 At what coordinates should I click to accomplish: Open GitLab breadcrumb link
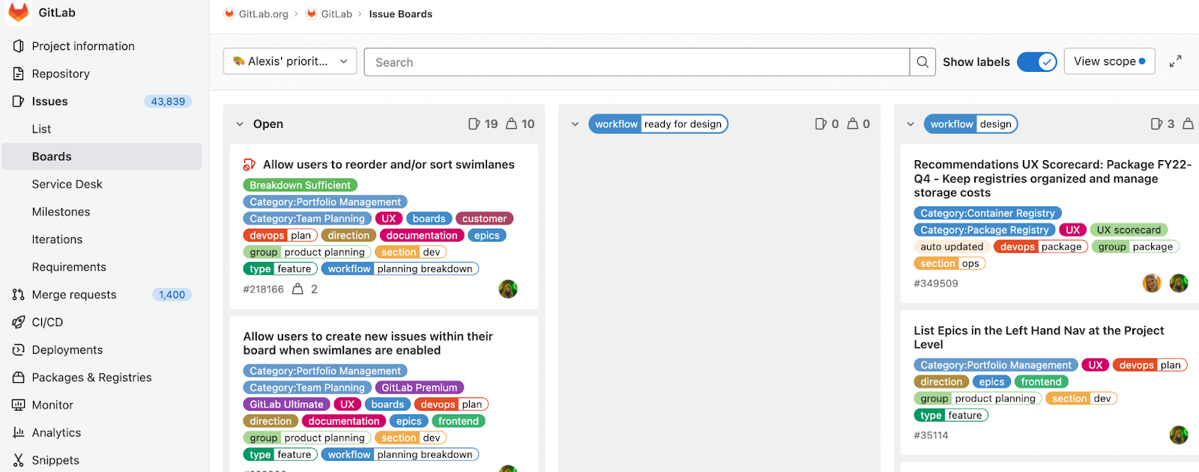[x=336, y=13]
